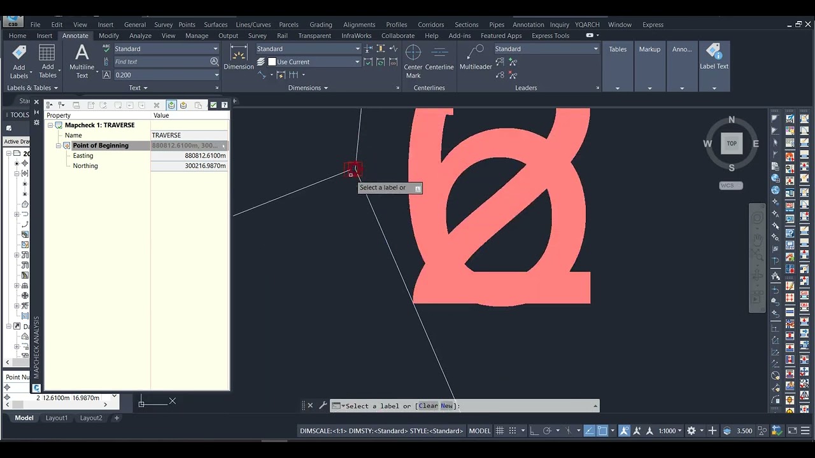The width and height of the screenshot is (815, 458).
Task: Click the green checkmark Mapcheck icon
Action: [x=213, y=105]
